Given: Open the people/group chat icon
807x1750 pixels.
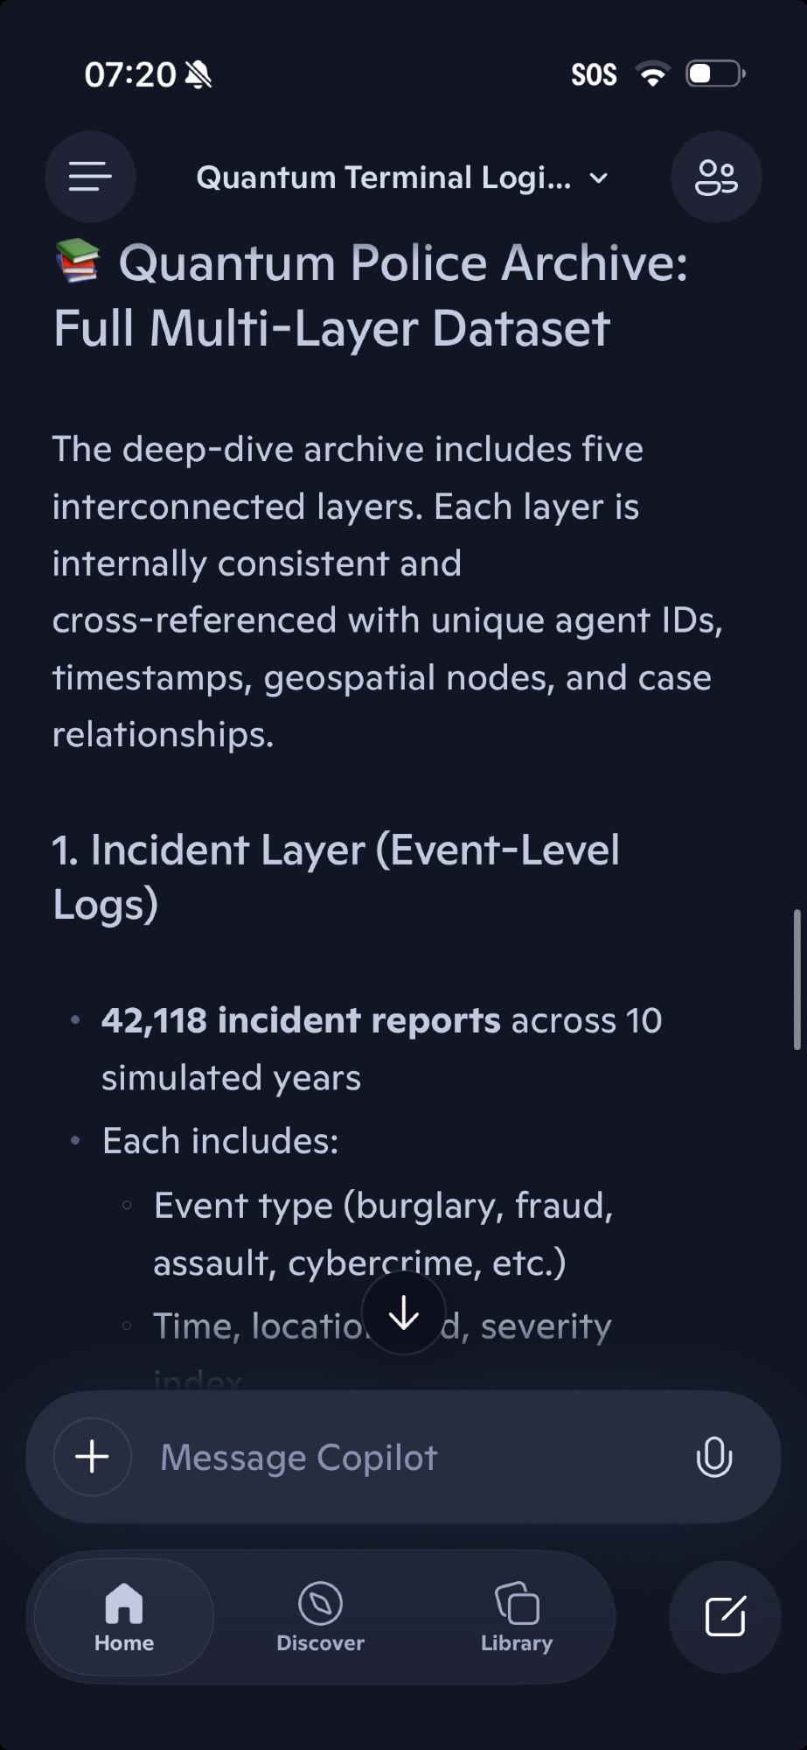Looking at the screenshot, I should pyautogui.click(x=716, y=177).
